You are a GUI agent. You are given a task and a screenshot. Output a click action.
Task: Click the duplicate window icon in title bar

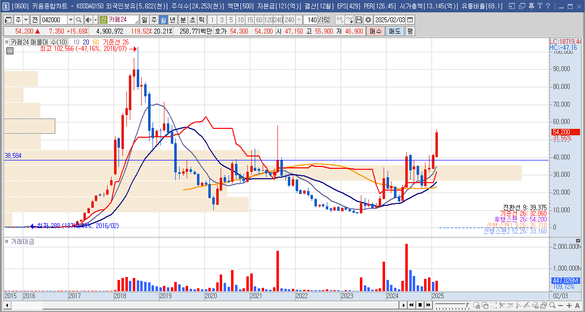coord(522,6)
